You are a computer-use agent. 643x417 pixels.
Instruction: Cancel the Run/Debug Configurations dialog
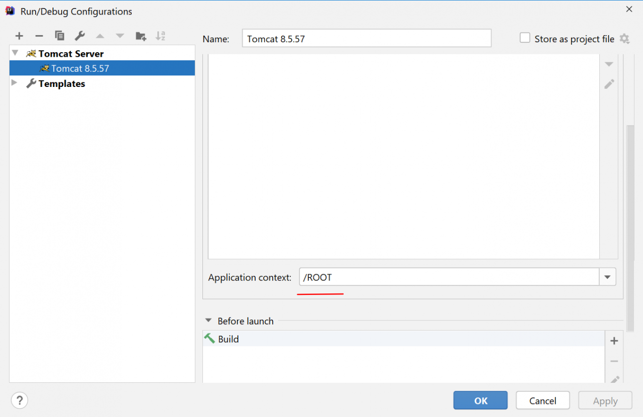543,400
